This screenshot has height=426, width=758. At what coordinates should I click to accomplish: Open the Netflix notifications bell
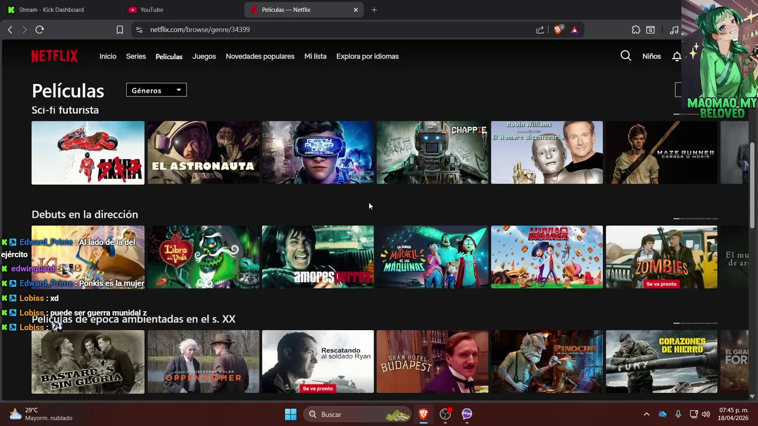(676, 56)
